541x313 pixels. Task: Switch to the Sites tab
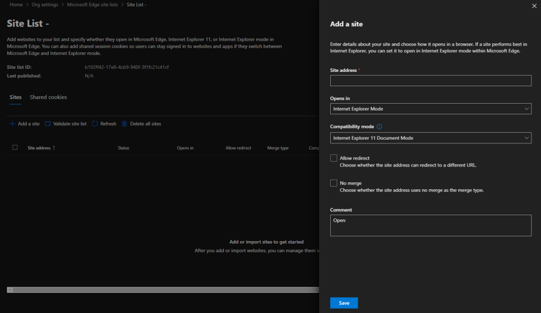[x=15, y=97]
